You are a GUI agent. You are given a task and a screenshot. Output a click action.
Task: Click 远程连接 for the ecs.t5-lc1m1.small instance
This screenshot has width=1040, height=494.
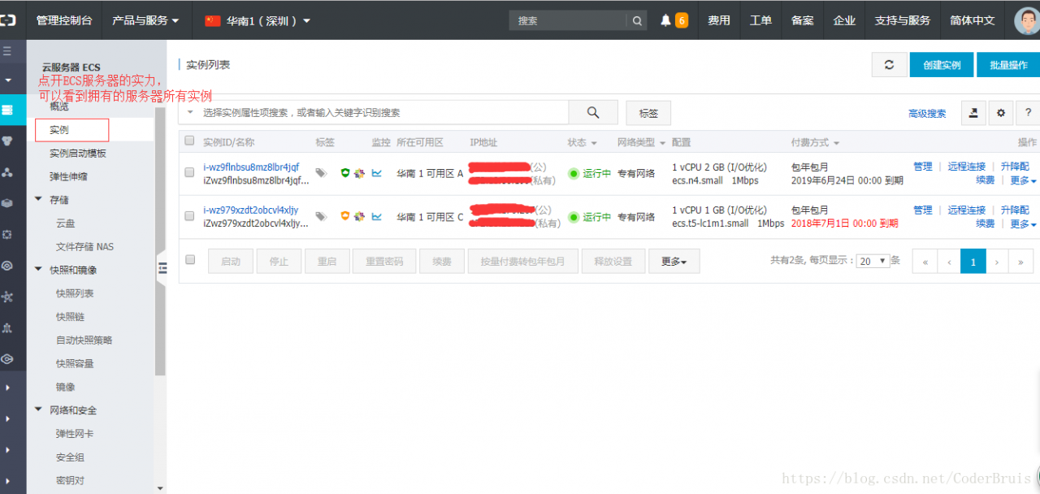(x=966, y=210)
